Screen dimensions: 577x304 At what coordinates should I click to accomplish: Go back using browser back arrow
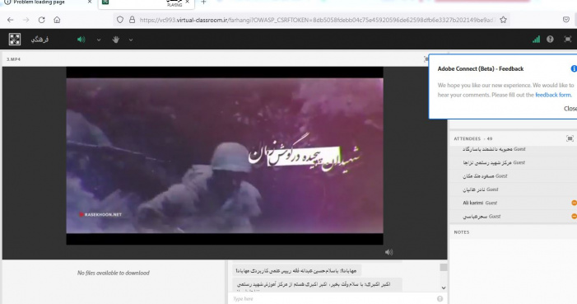[11, 20]
